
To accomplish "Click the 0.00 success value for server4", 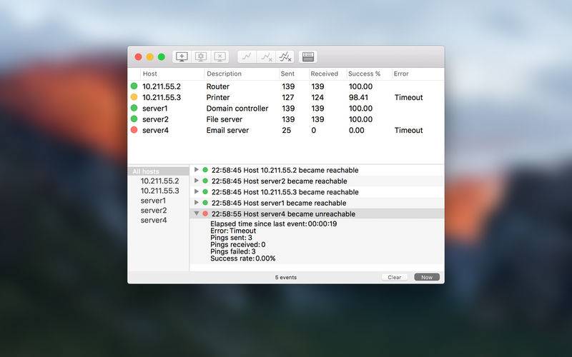I will 356,130.
